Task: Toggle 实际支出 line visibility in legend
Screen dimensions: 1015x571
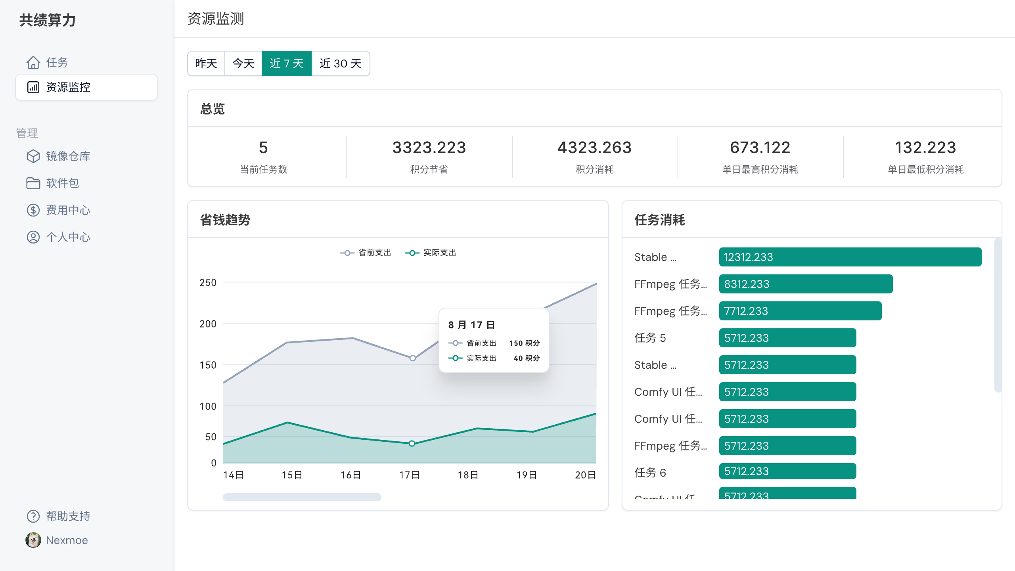Action: click(x=432, y=252)
